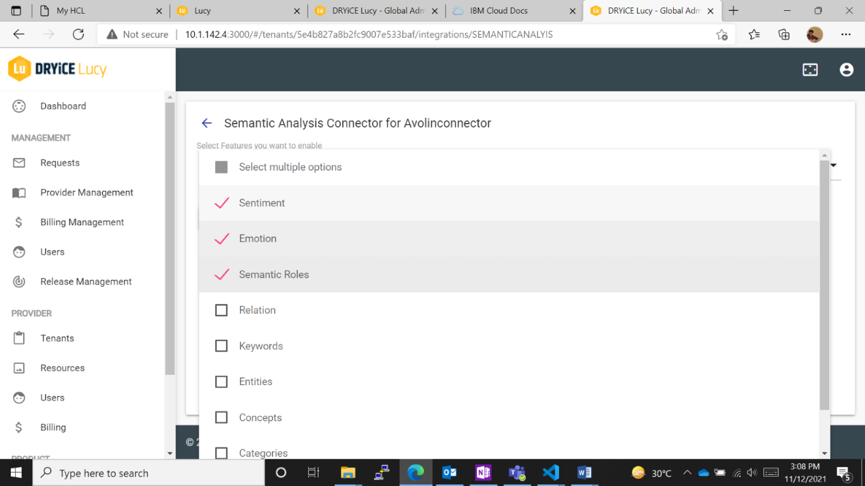Open the Windows Start menu
Image resolution: width=865 pixels, height=486 pixels.
click(16, 472)
